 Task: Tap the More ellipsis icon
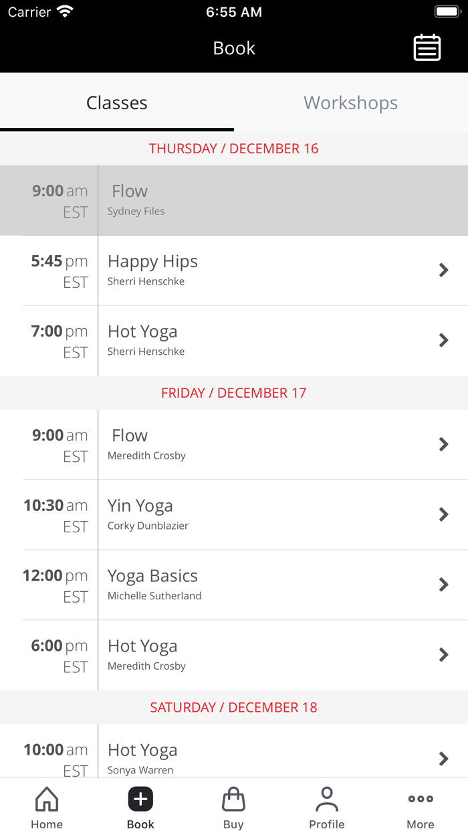(x=420, y=798)
